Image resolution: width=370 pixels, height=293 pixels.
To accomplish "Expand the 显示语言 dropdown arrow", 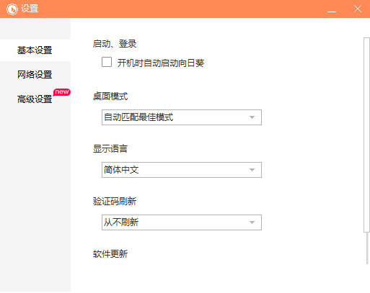I will pos(252,170).
